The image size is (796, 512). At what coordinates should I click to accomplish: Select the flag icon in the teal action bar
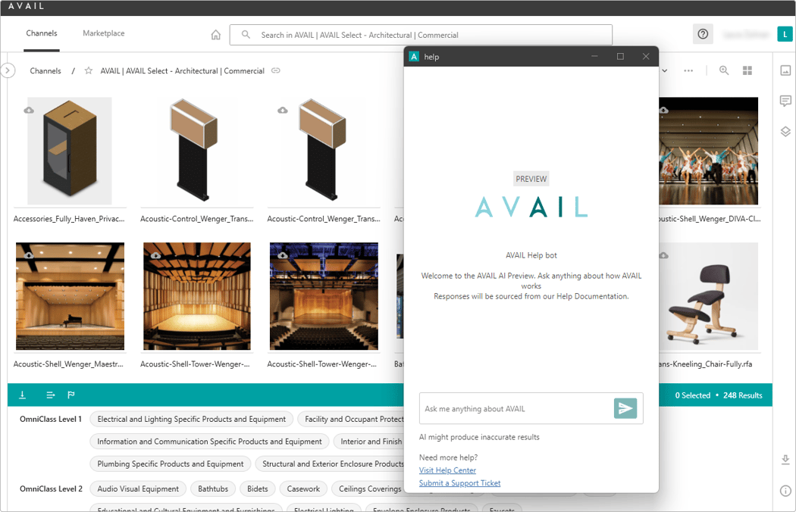pyautogui.click(x=72, y=395)
